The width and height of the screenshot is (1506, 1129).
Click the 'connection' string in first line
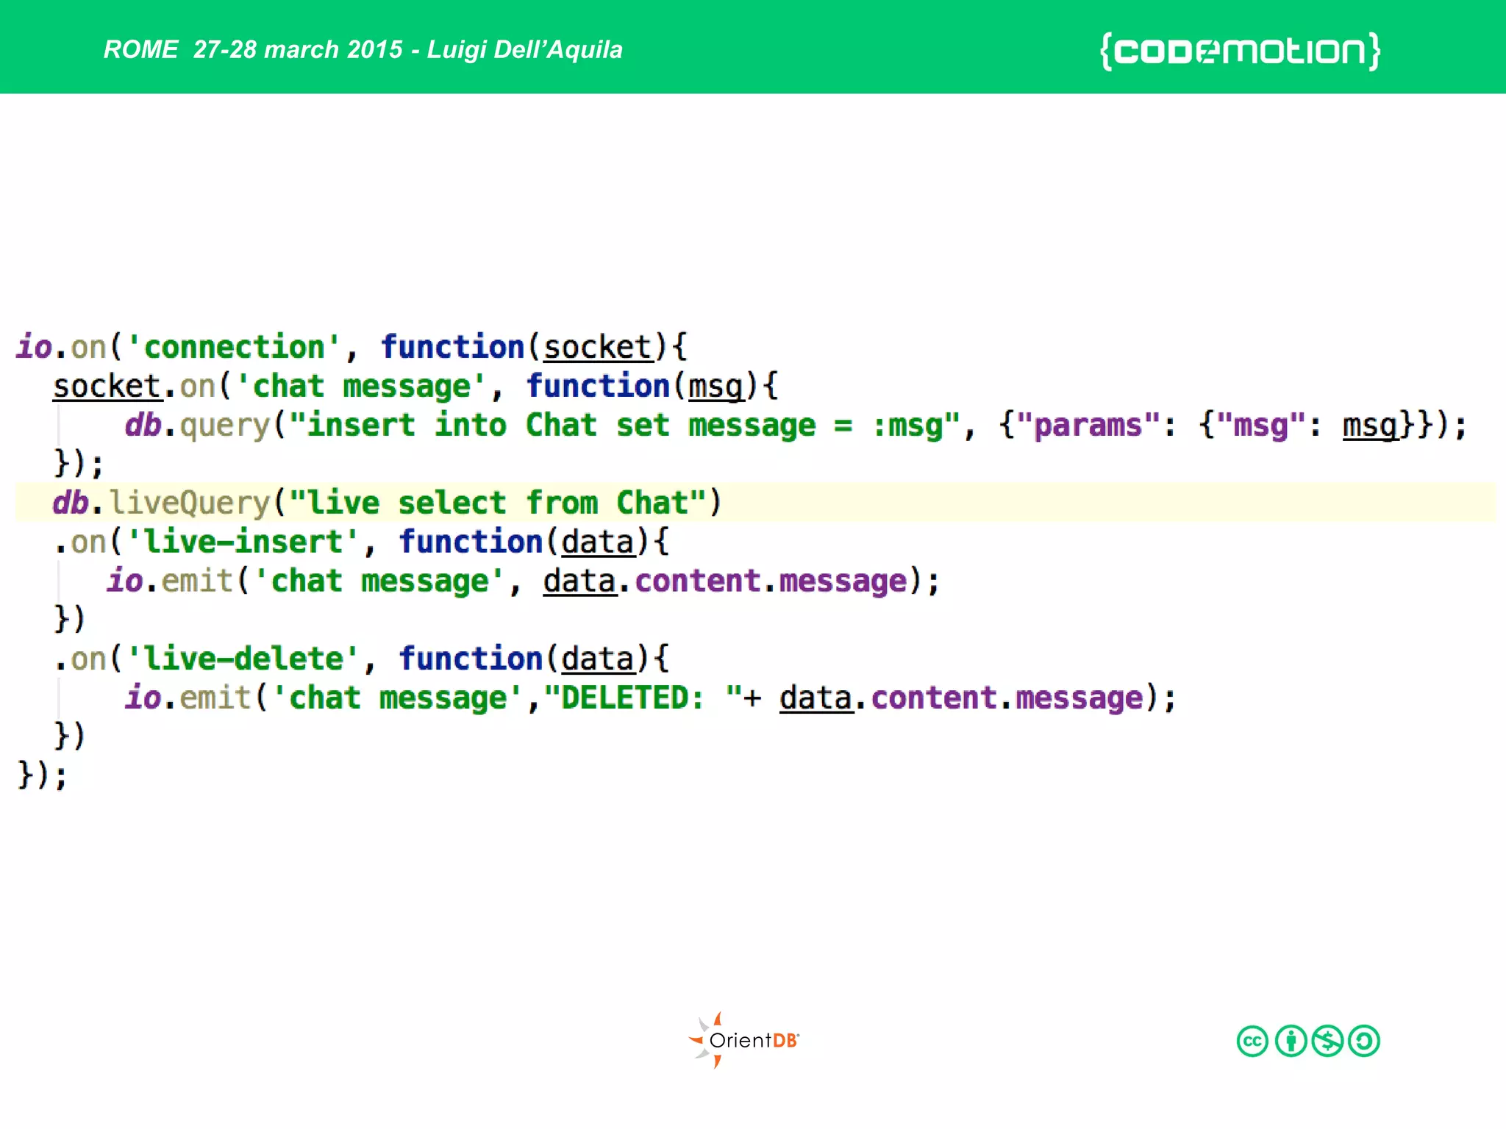coord(234,347)
